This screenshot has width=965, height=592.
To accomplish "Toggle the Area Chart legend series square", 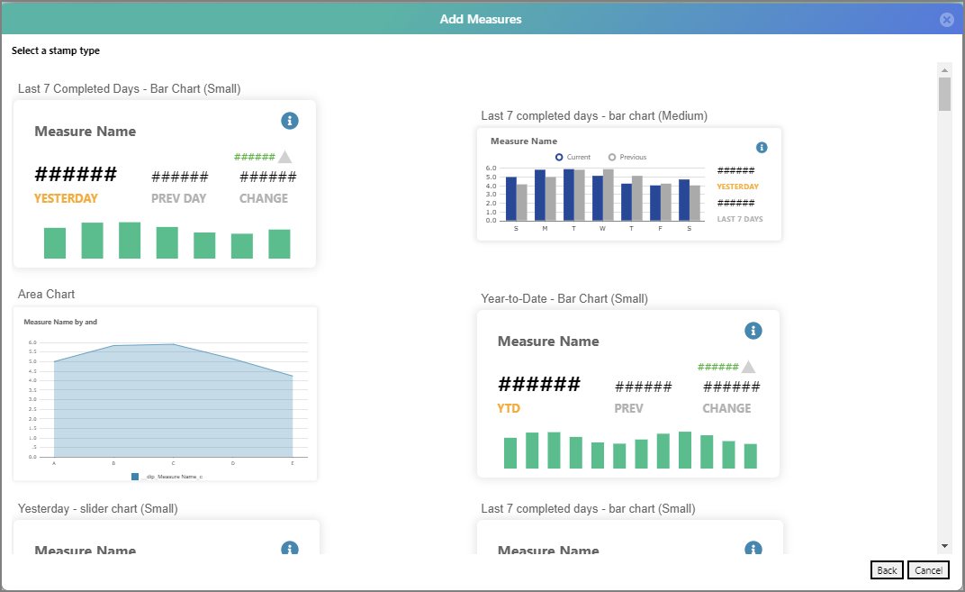I will pos(135,476).
